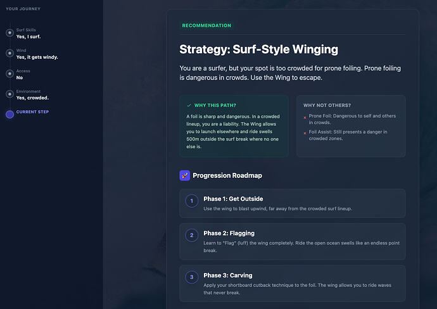Screen dimensions: 437x309
Task: Click the Wind step marker circle
Action: click(9, 53)
